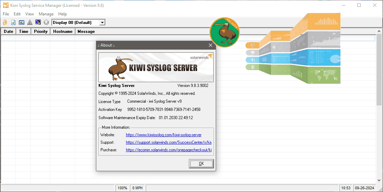Click the padlock icon in the toolbar

coord(5,23)
